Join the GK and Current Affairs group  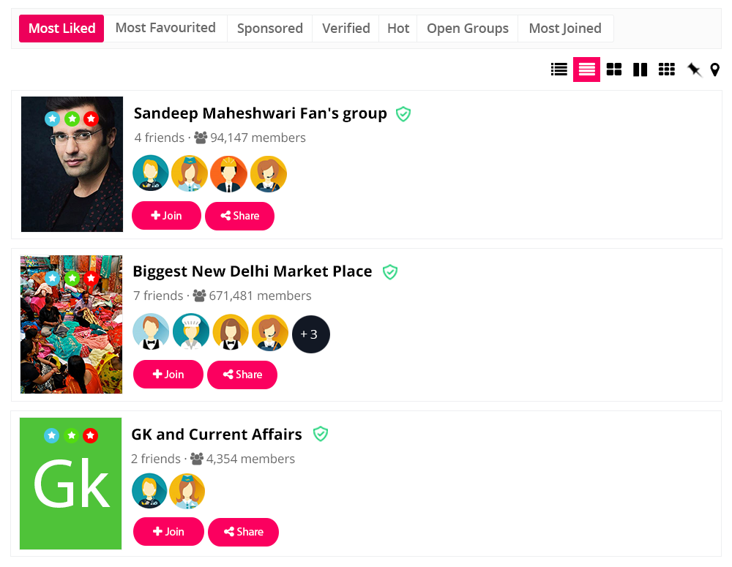coord(168,532)
